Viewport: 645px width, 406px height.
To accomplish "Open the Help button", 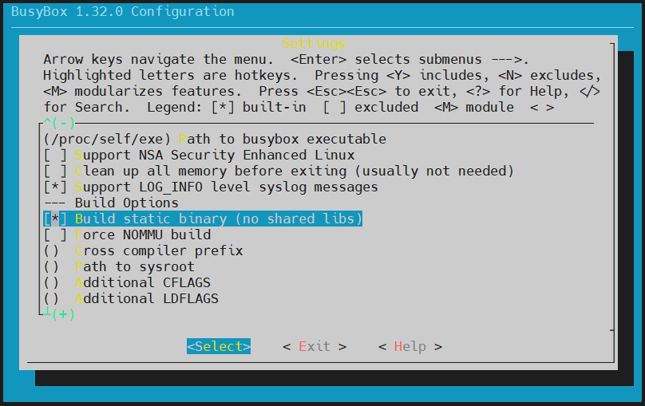I will pos(410,346).
